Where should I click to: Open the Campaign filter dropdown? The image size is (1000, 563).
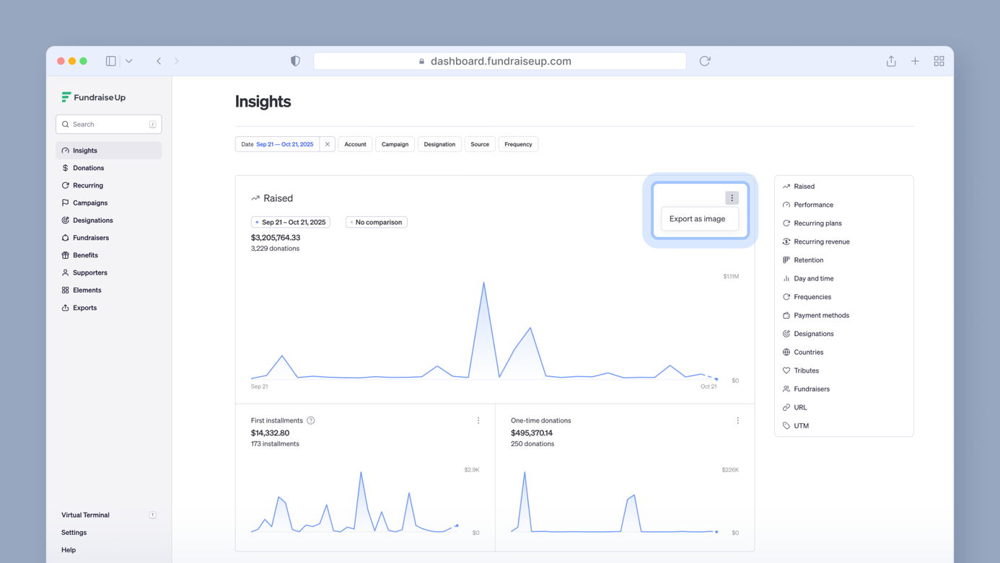click(395, 144)
